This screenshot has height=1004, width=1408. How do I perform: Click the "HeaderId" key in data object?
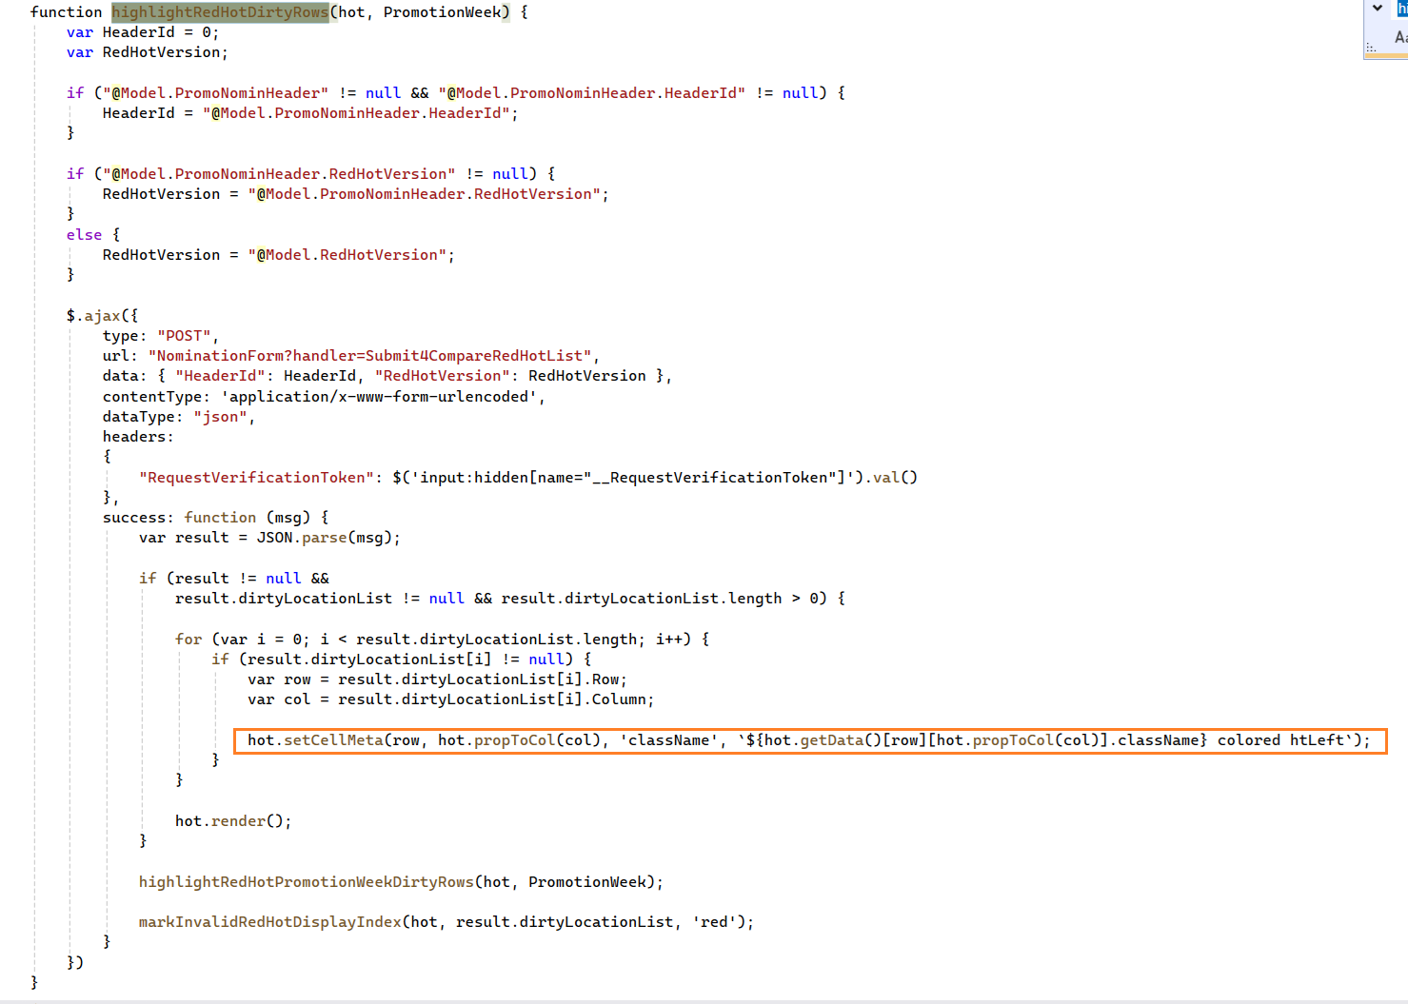tap(220, 376)
